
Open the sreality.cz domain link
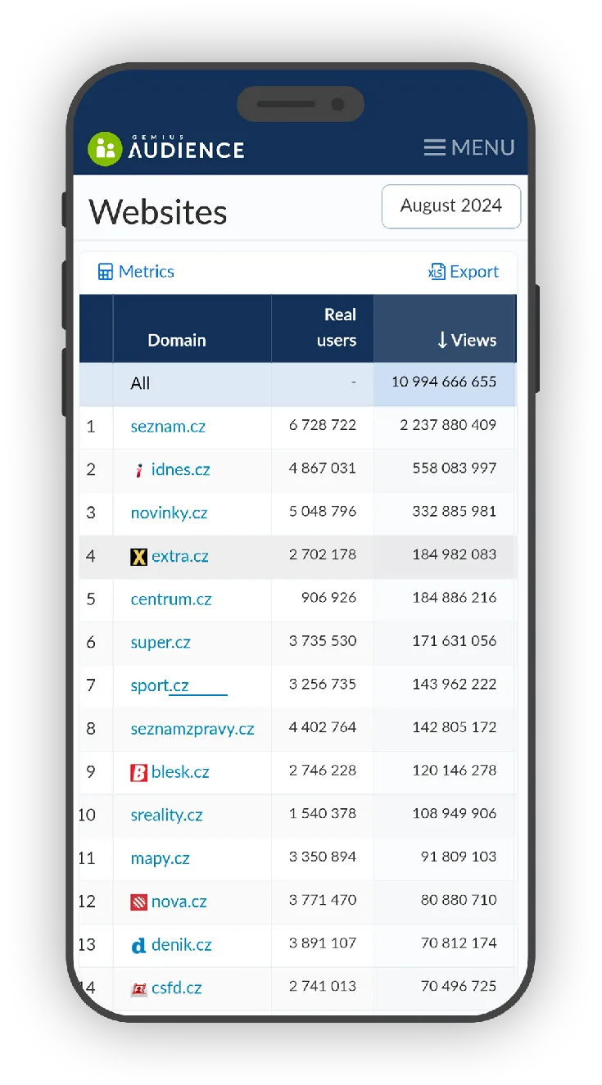pos(166,816)
